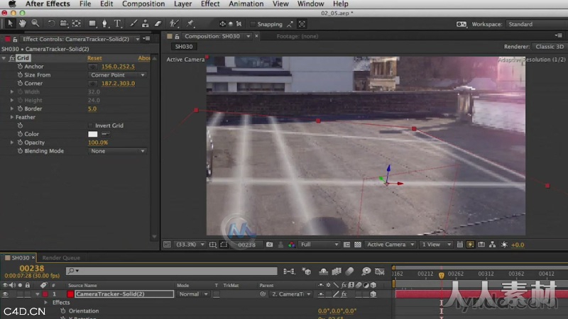Open the layer Normal mode dropdown

pyautogui.click(x=192, y=294)
